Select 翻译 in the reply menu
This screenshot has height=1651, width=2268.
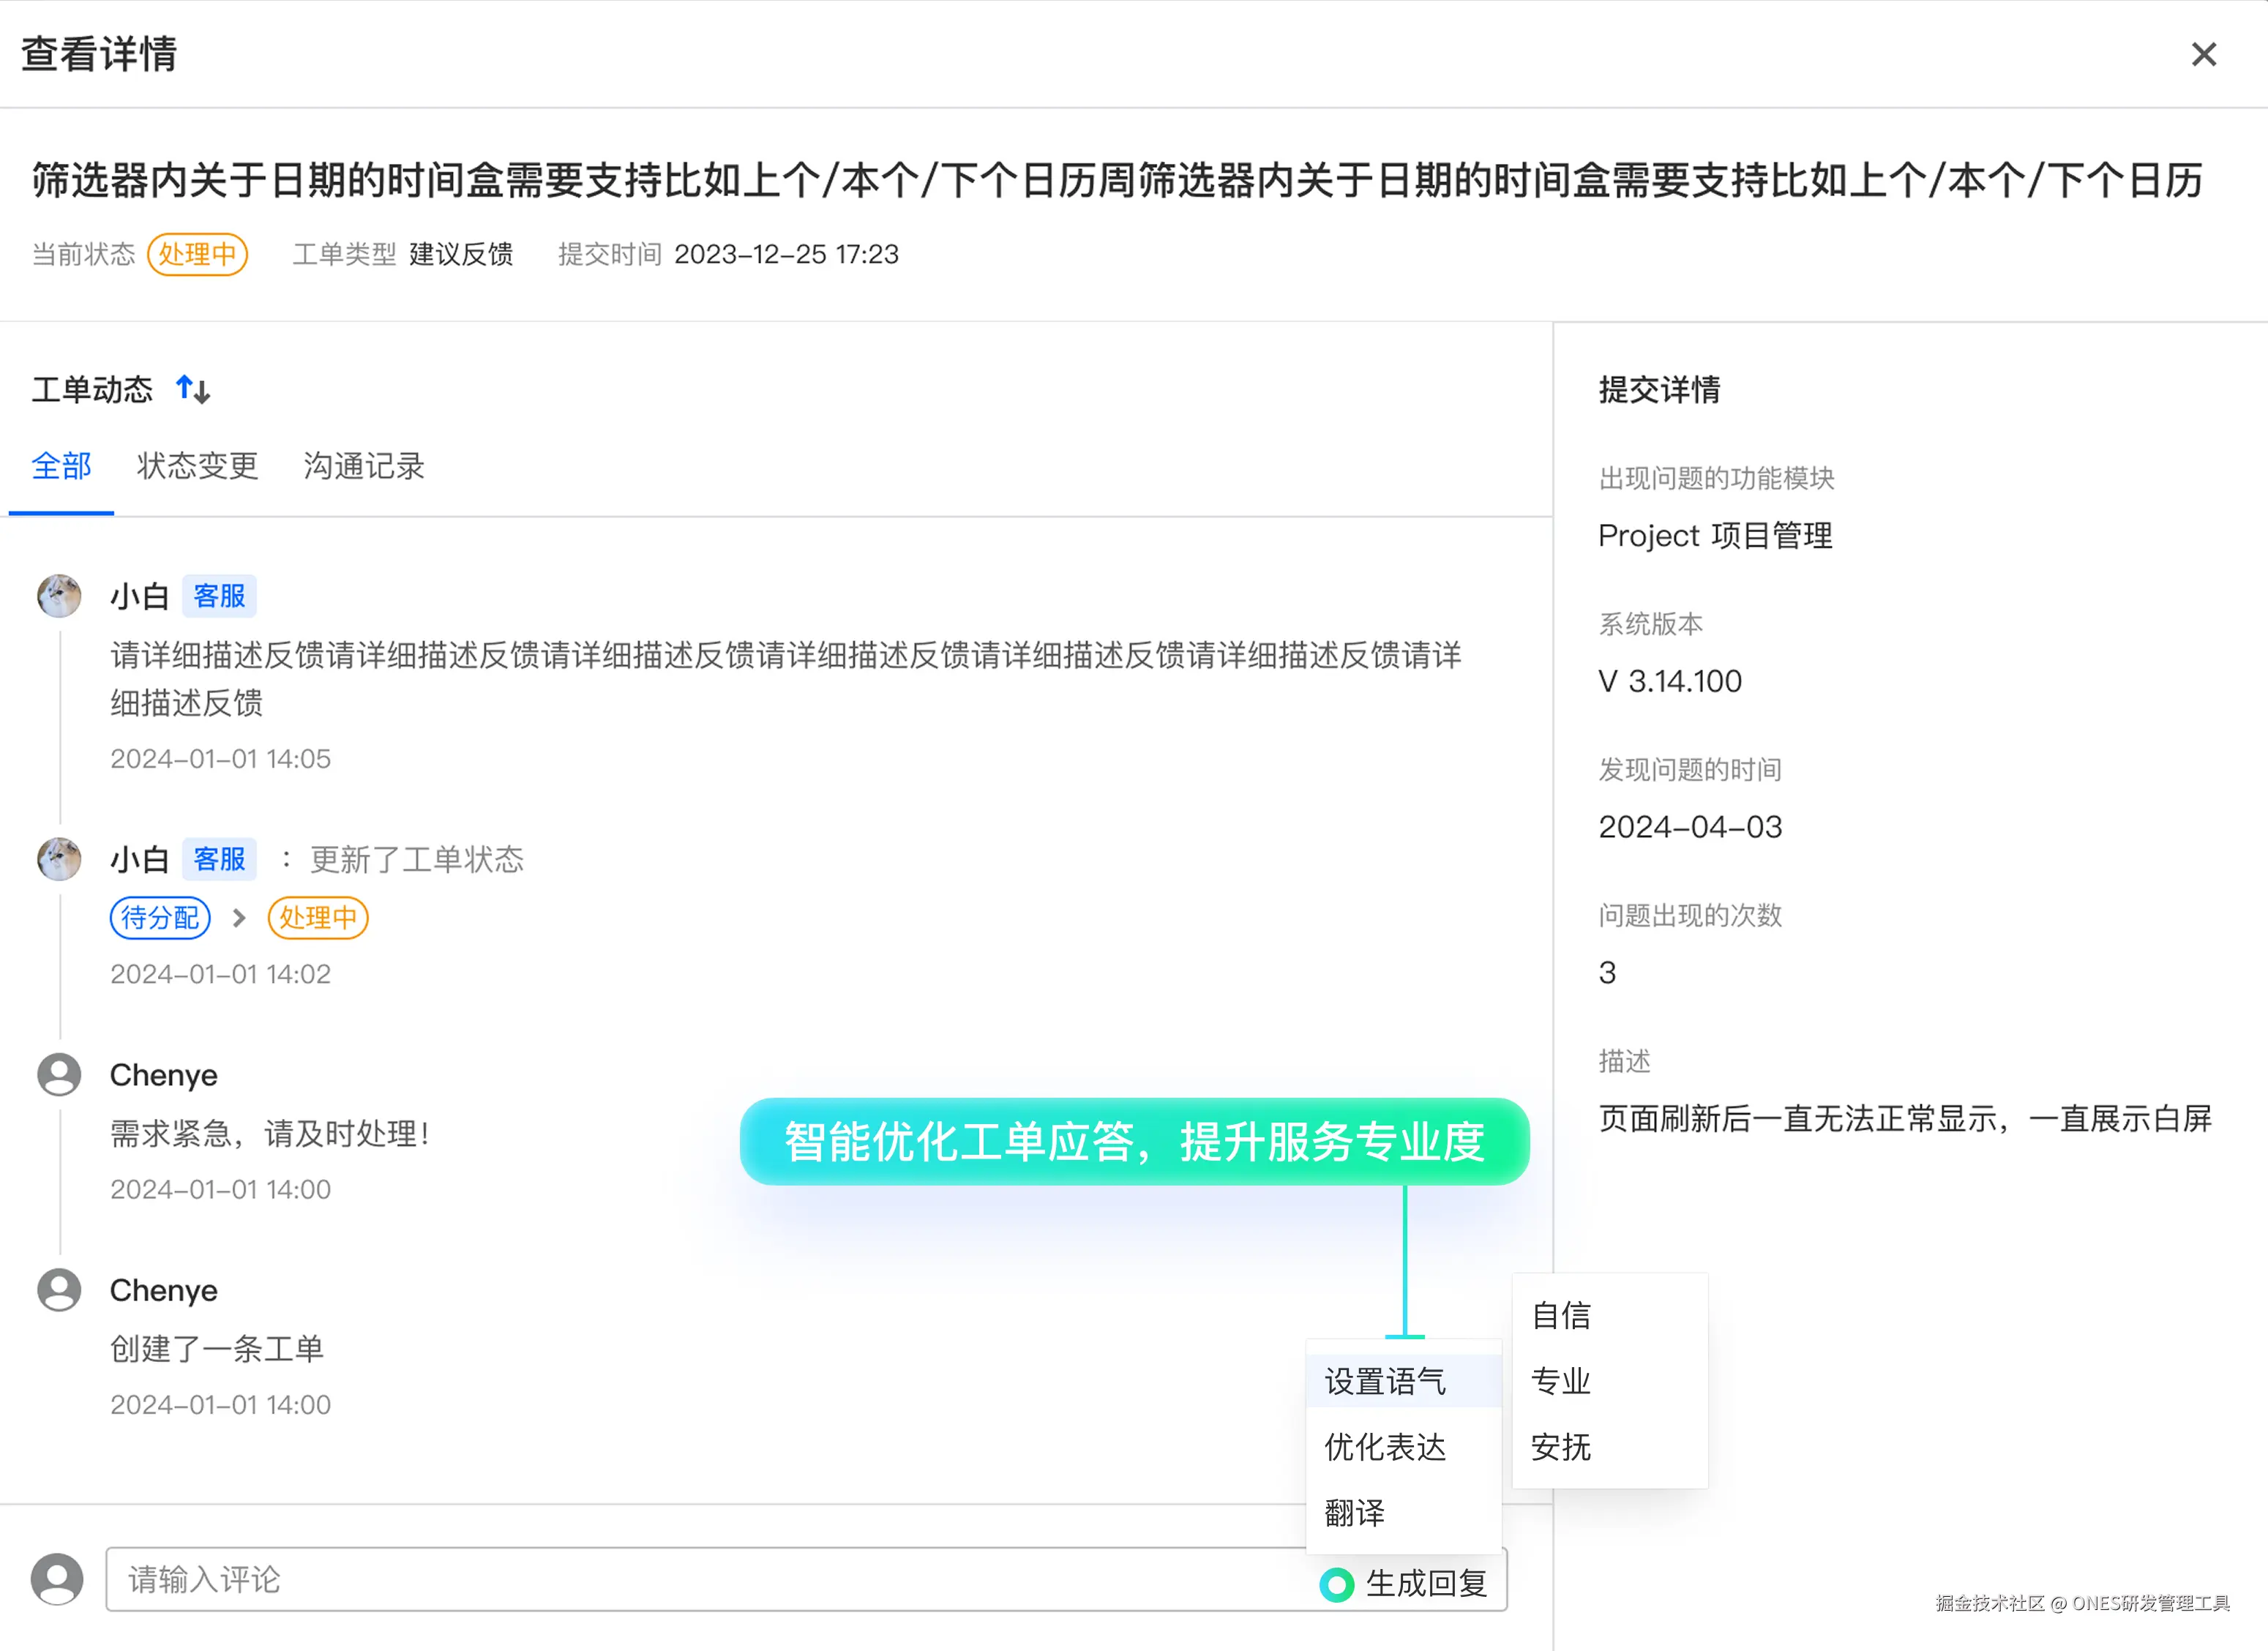tap(1355, 1512)
